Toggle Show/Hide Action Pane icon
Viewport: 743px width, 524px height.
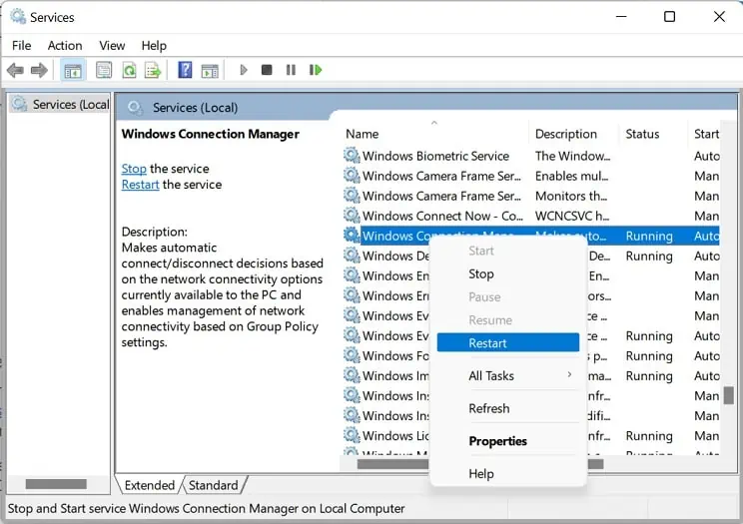coord(210,71)
